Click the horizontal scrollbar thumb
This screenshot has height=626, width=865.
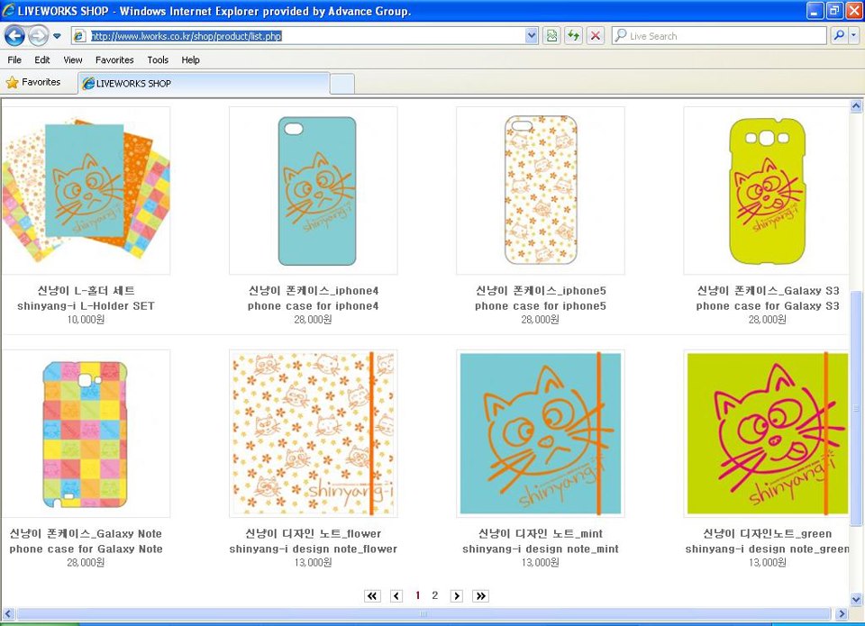tap(423, 614)
